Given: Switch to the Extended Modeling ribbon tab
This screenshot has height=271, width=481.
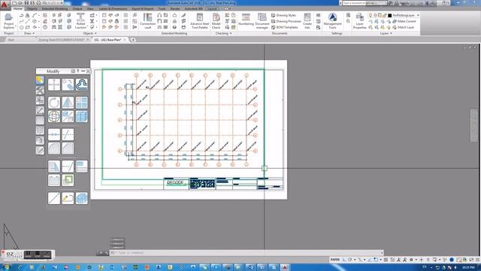Looking at the screenshot, I should (55, 8).
